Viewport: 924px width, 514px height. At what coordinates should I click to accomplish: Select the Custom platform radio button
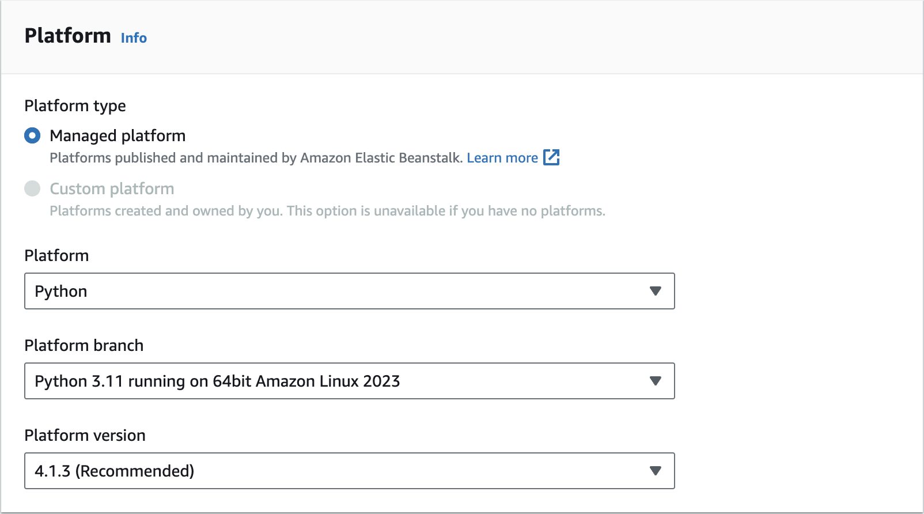[32, 188]
